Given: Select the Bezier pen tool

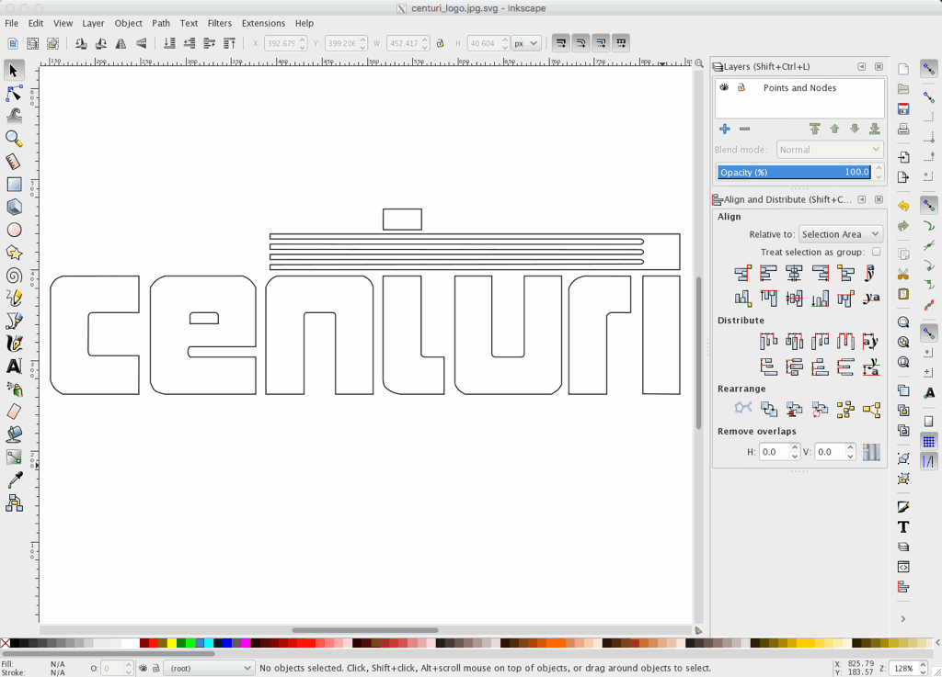Looking at the screenshot, I should pos(14,321).
